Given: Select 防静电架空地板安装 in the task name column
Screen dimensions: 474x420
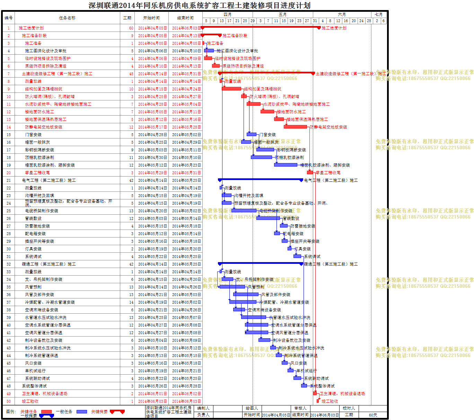Looking at the screenshot, I should 44,127.
